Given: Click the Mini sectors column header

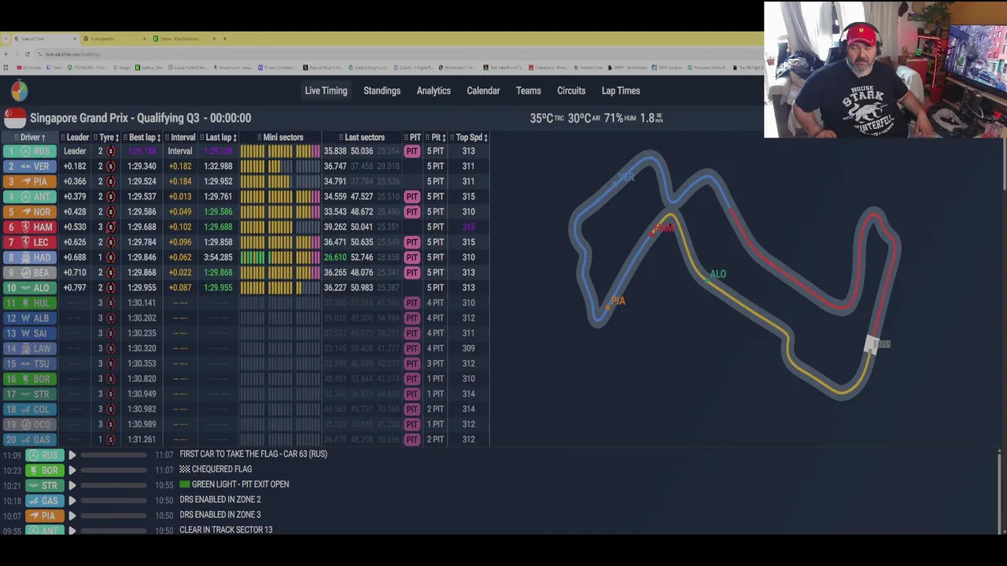Looking at the screenshot, I should [279, 138].
